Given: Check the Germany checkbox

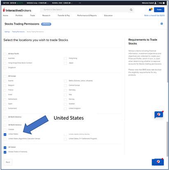Looking at the screenshot, I should click(x=65, y=90).
